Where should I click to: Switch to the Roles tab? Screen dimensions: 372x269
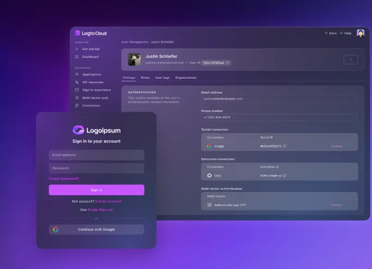pos(145,78)
